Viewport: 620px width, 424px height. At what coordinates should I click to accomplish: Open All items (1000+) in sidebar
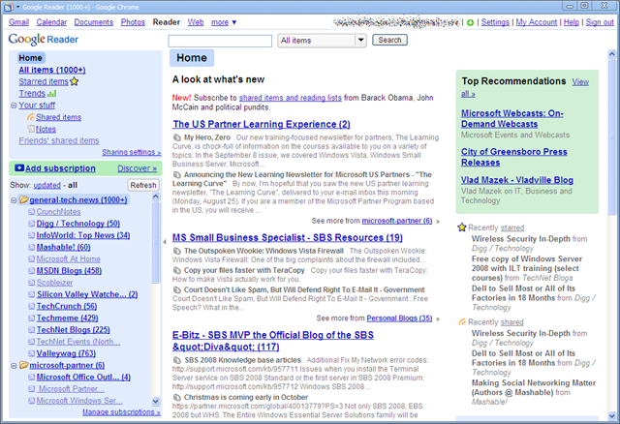pos(52,70)
